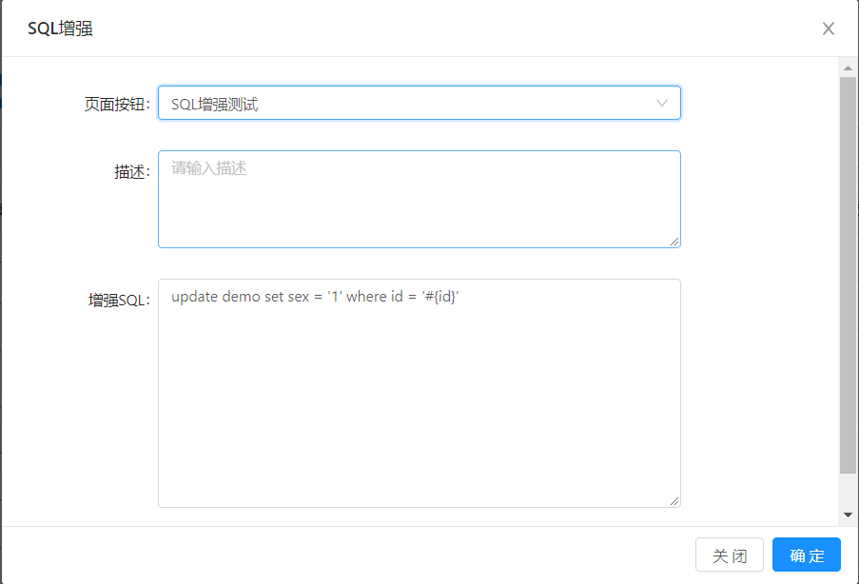Close the SQL增强 dialog with X icon

point(828,29)
